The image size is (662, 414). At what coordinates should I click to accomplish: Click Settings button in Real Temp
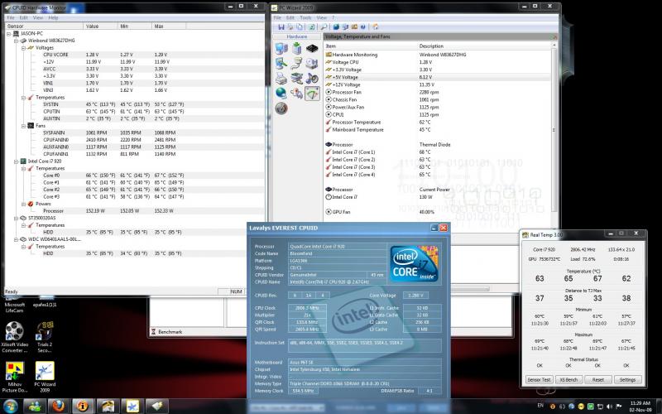coord(627,380)
